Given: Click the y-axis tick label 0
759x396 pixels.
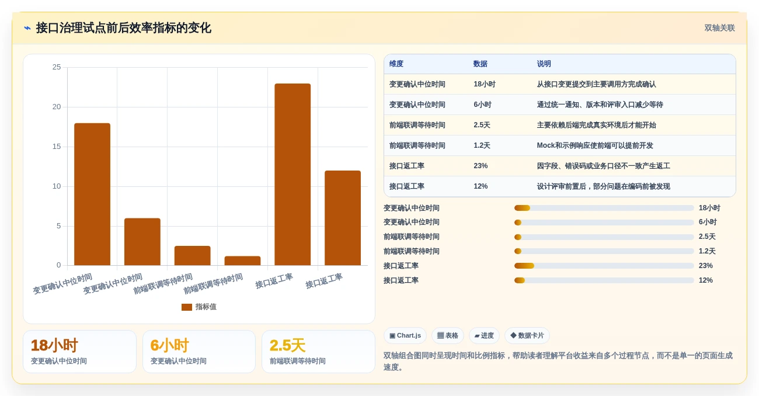Looking at the screenshot, I should tap(58, 265).
